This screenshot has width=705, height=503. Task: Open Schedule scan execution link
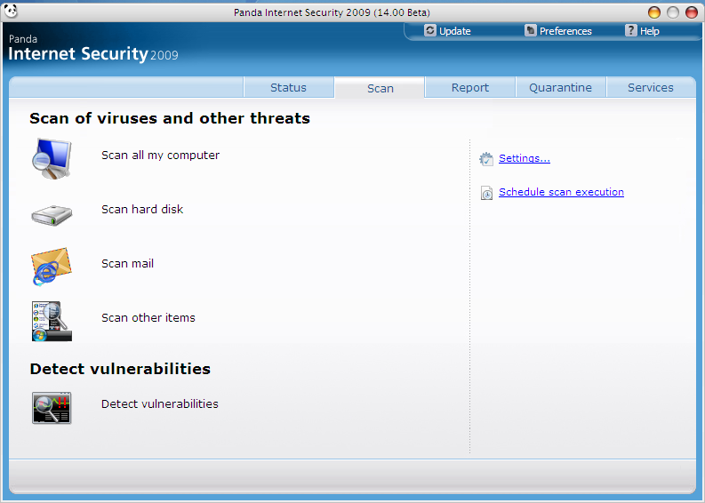(x=561, y=192)
